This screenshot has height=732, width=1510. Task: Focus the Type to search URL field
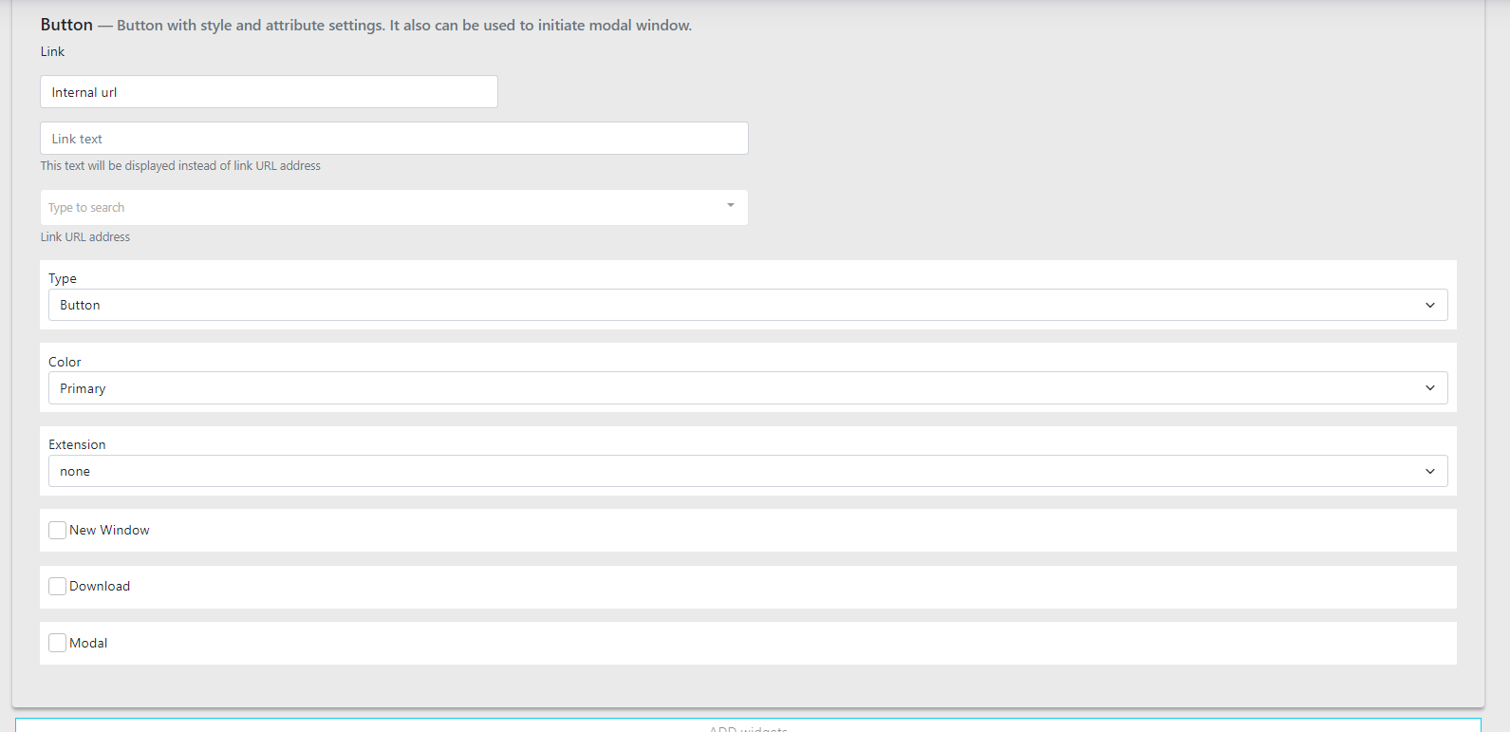380,207
